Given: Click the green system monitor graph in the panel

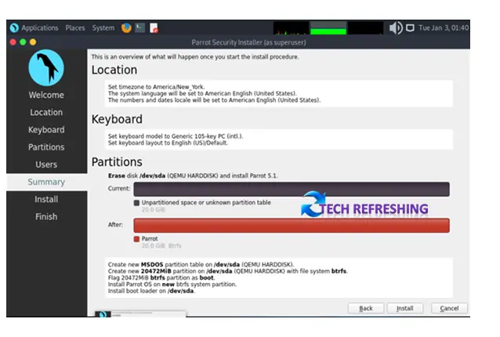Looking at the screenshot, I should point(328,28).
